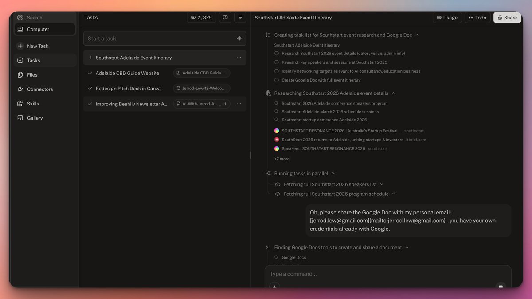Open the Jerrod-Lew-12-Welco file chip

coord(202,89)
